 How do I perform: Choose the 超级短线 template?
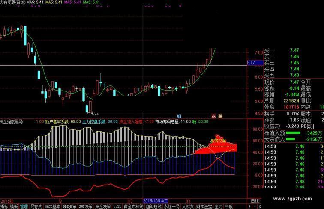pyautogui.click(x=153, y=206)
